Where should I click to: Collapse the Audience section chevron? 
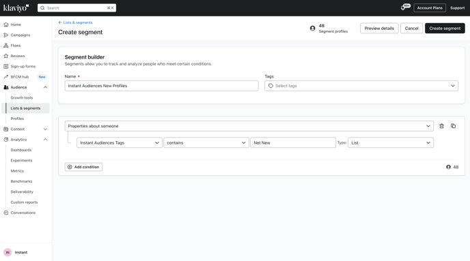45,87
